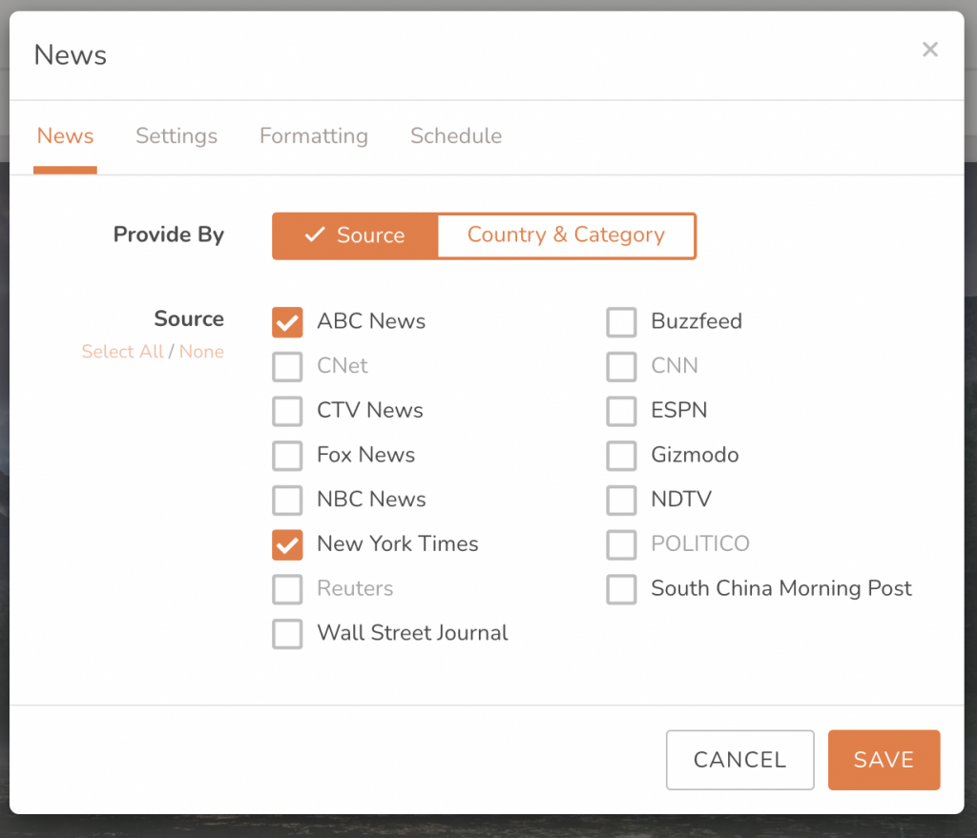977x838 pixels.
Task: Tick the ESPN source checkbox
Action: click(x=621, y=411)
